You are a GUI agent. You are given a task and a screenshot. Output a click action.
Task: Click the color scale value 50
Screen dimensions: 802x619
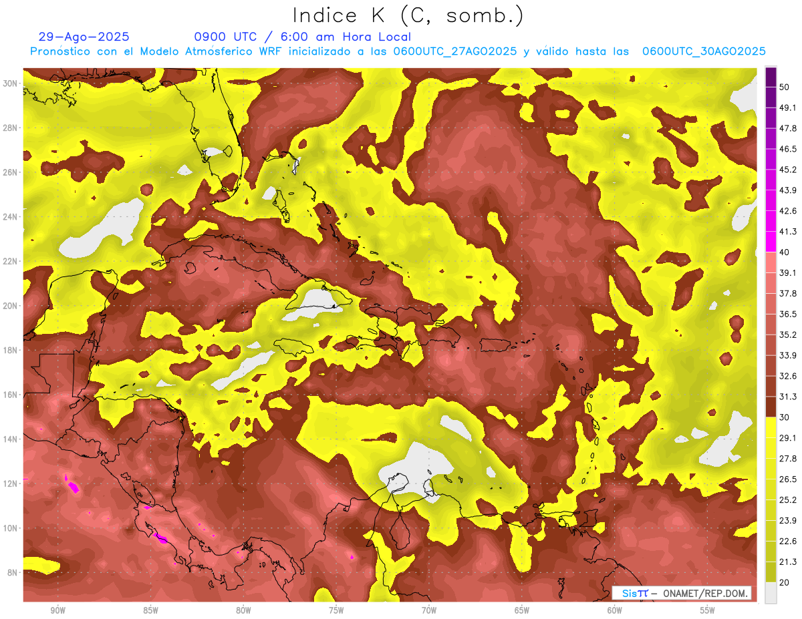click(x=785, y=87)
